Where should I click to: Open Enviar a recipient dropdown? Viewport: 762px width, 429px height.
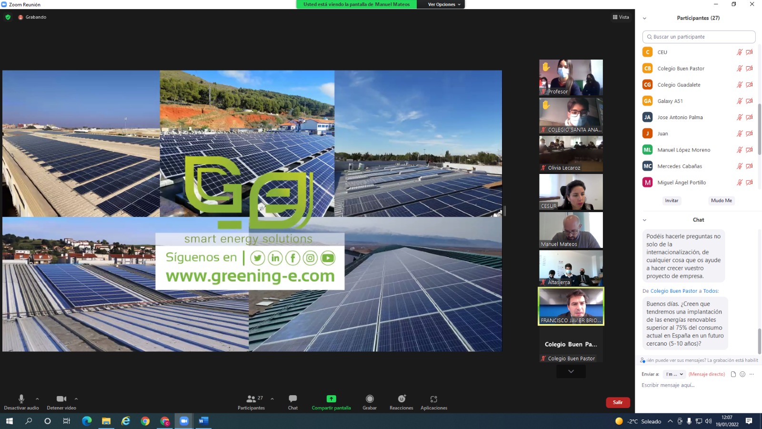click(x=674, y=374)
